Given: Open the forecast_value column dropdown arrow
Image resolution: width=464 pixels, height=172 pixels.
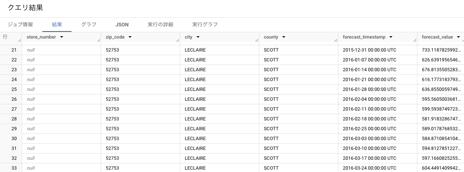Looking at the screenshot, I should tap(458, 37).
